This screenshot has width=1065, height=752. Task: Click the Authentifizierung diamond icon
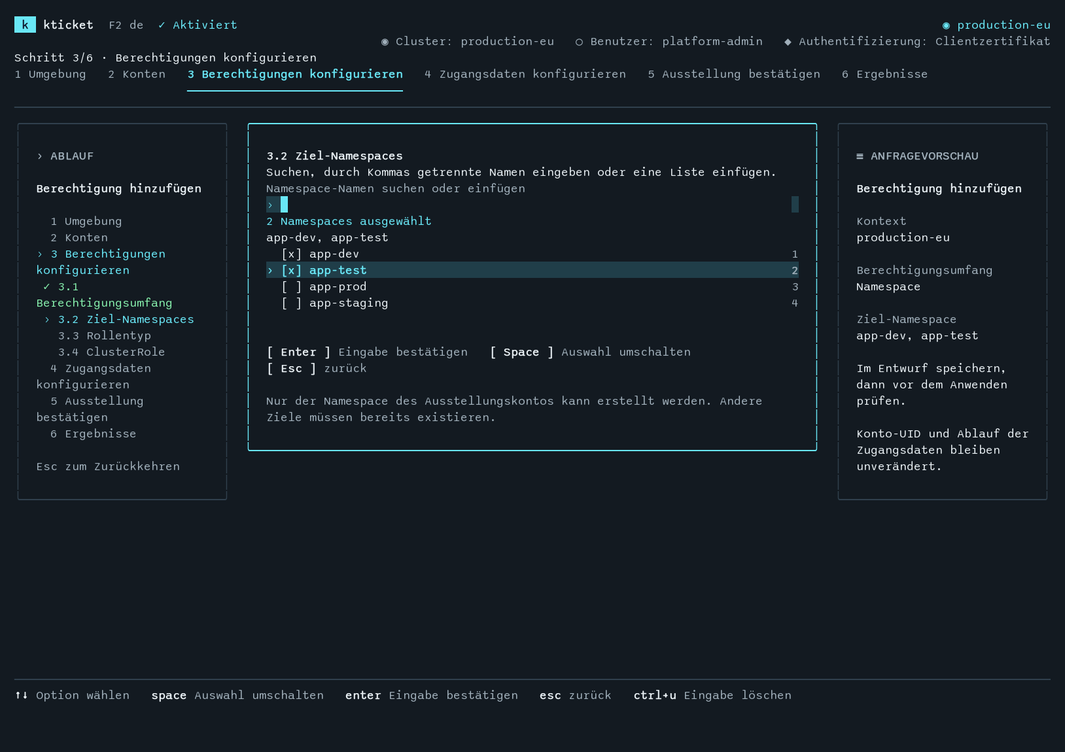(788, 42)
